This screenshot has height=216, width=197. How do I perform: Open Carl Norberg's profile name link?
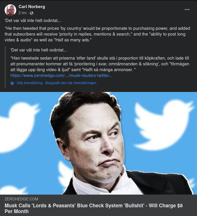(x=32, y=6)
